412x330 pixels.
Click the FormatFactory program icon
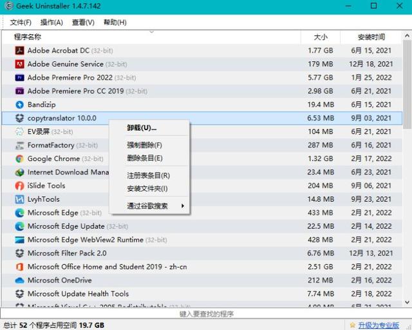(x=19, y=145)
